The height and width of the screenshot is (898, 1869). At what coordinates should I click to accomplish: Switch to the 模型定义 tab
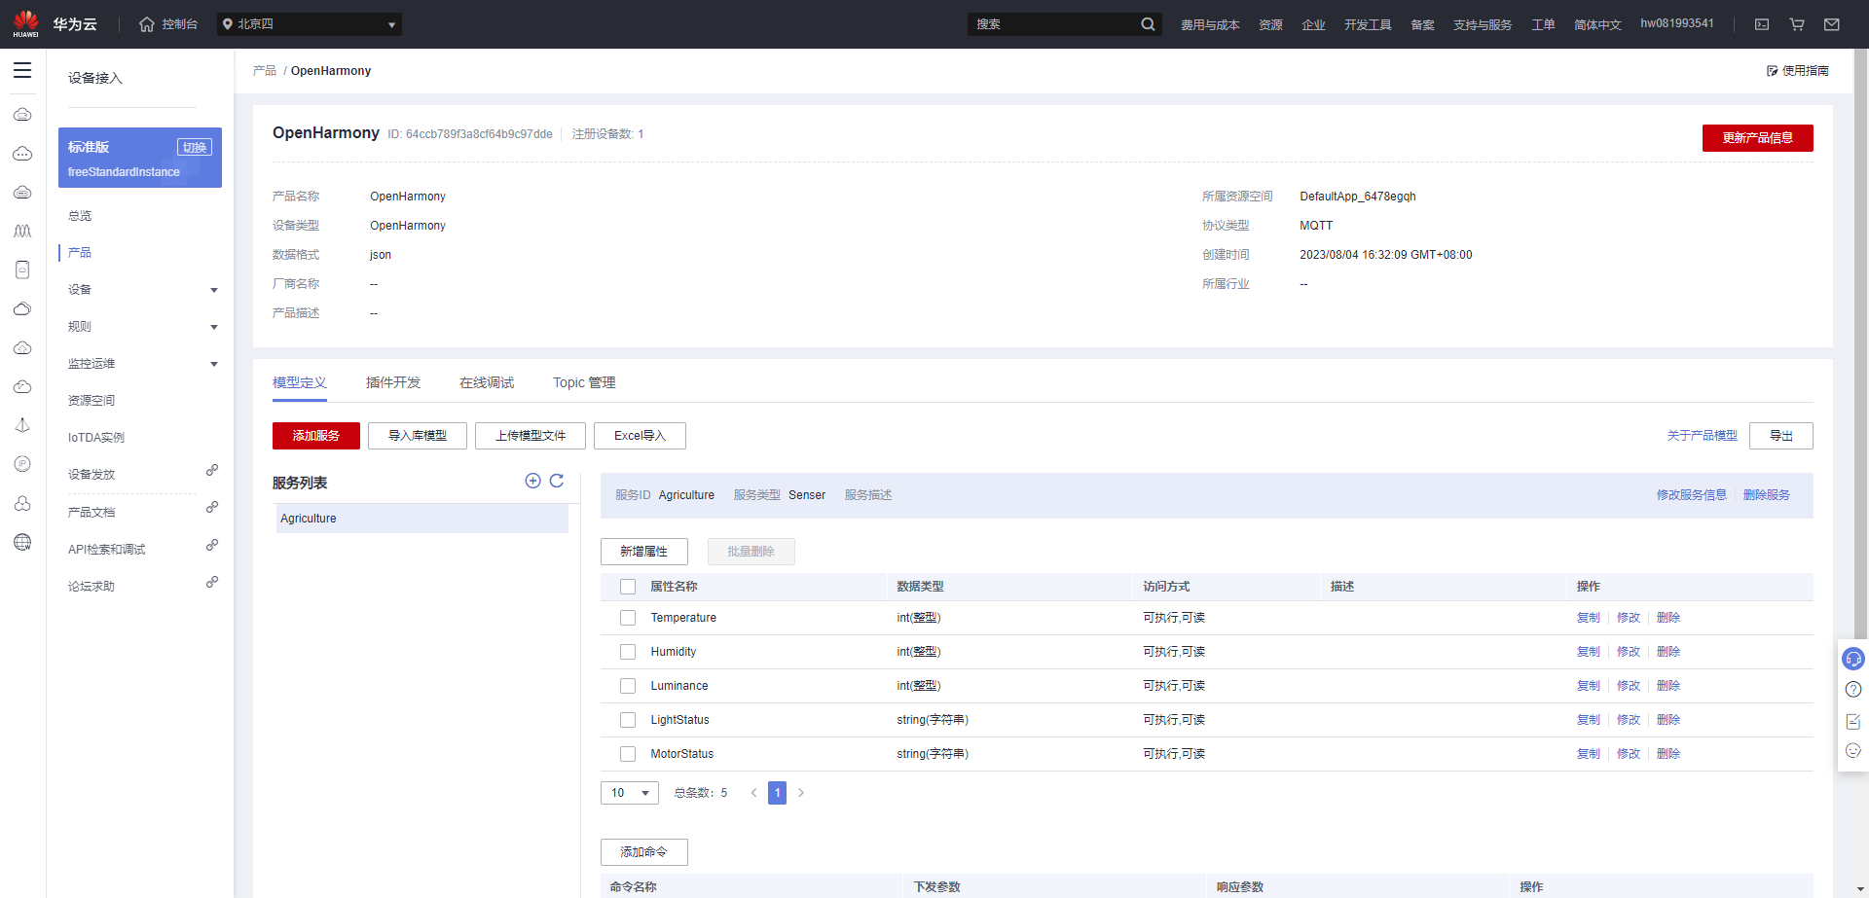click(x=300, y=382)
